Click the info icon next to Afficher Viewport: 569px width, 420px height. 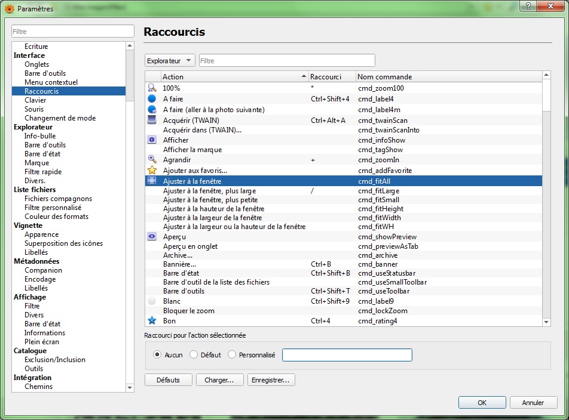152,140
